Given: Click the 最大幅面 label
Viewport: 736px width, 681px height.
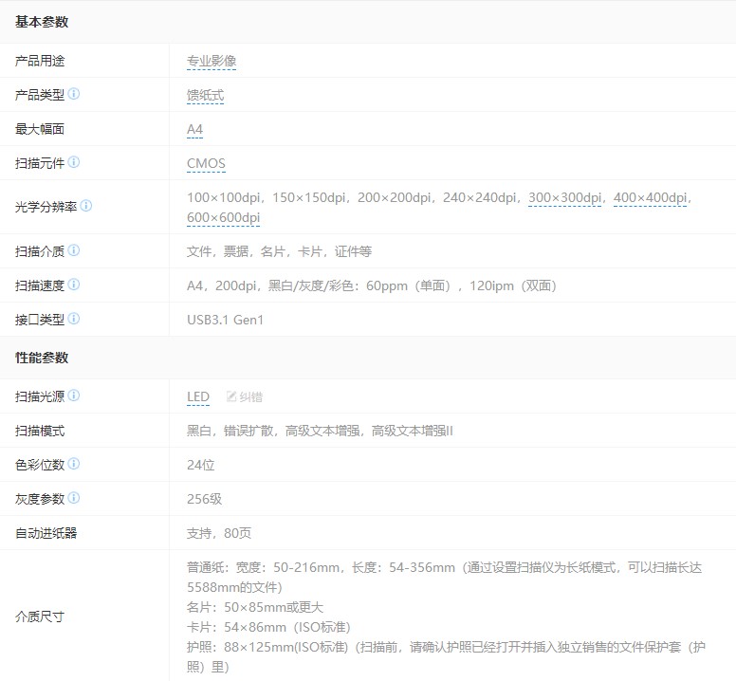Looking at the screenshot, I should pyautogui.click(x=40, y=130).
